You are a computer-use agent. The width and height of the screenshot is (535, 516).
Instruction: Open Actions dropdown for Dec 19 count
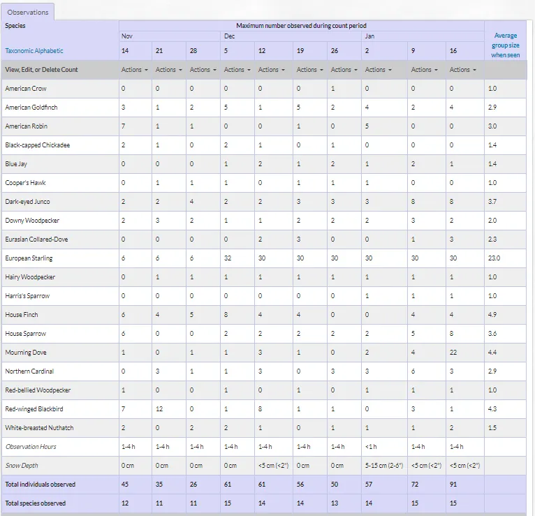pos(310,70)
